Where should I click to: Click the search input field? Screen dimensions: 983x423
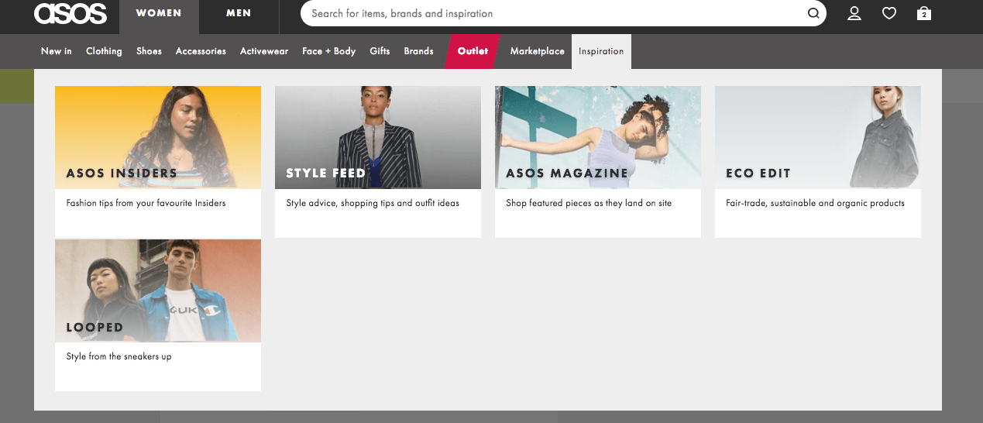coord(550,13)
